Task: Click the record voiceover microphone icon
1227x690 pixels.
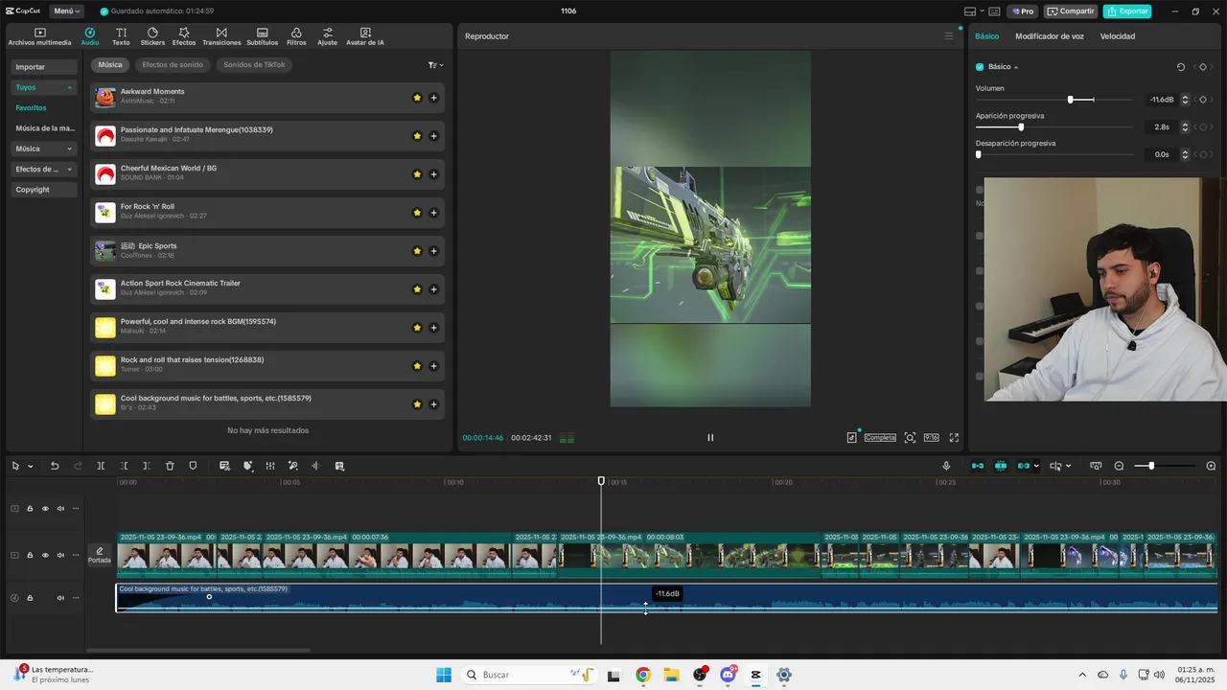Action: (946, 466)
